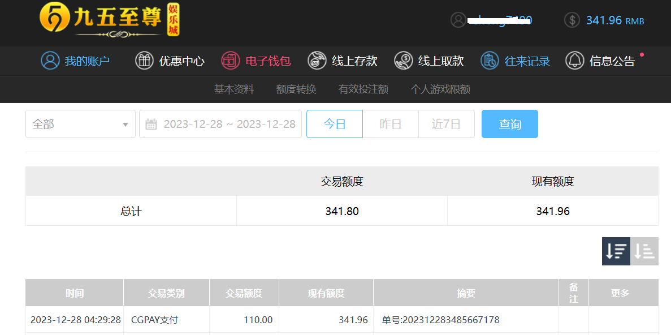Viewport: 671px width, 335px height.
Task: Click the user avatar icon beside username
Action: (x=458, y=20)
